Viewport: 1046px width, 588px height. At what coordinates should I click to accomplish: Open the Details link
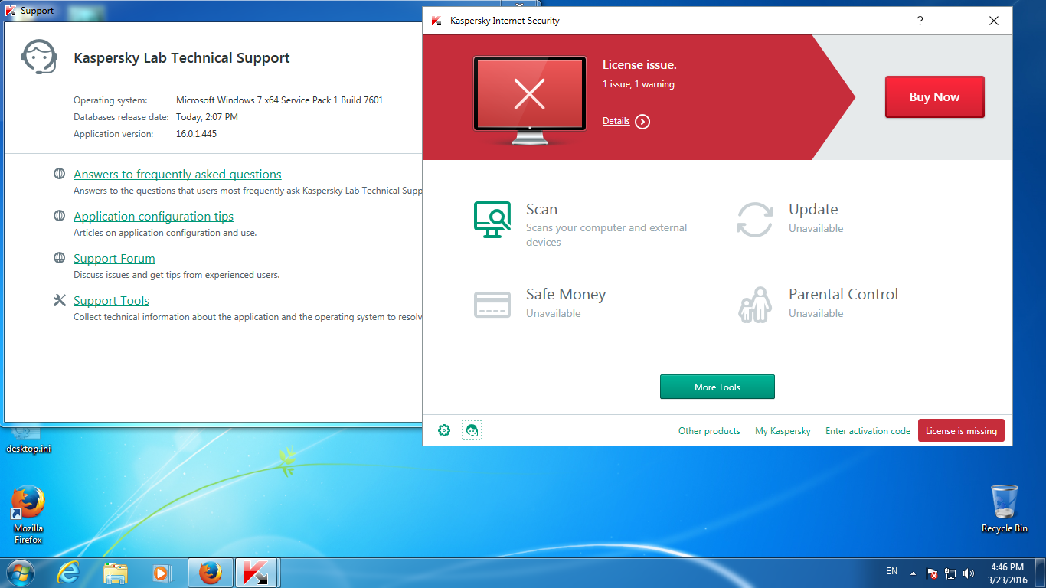pos(616,121)
